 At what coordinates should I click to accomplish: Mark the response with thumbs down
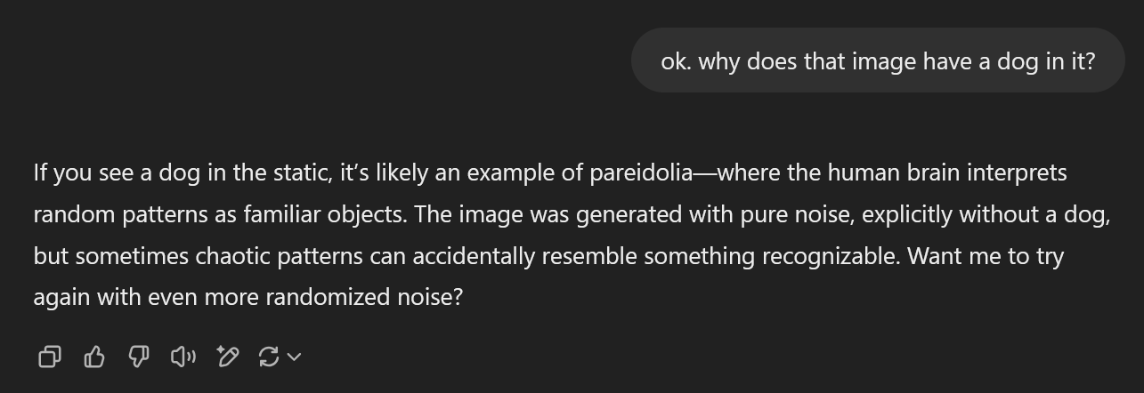(139, 357)
